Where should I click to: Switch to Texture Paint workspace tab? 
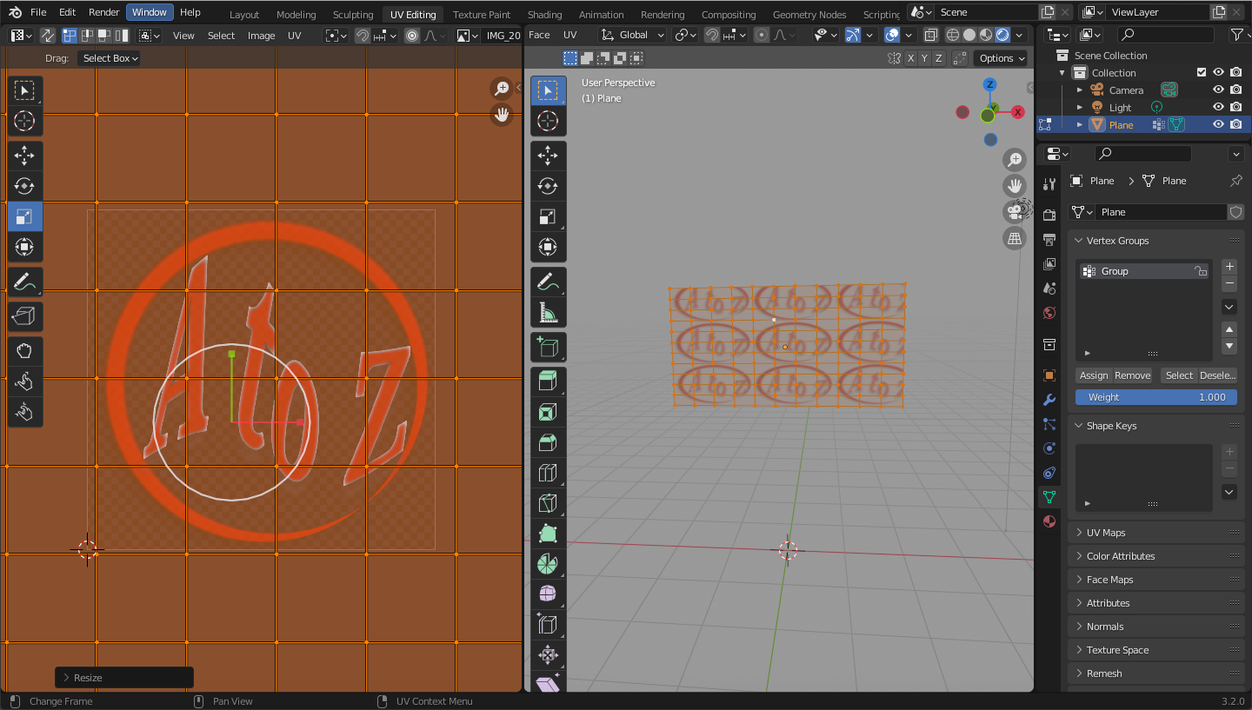482,14
